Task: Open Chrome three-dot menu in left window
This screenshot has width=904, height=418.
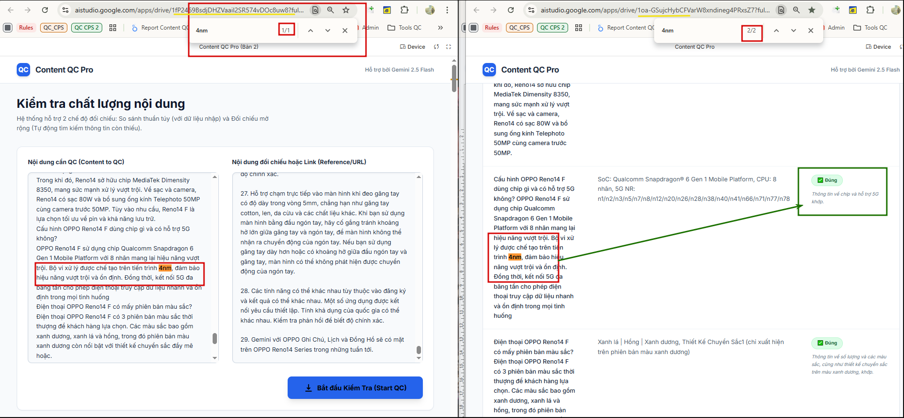Action: point(447,10)
